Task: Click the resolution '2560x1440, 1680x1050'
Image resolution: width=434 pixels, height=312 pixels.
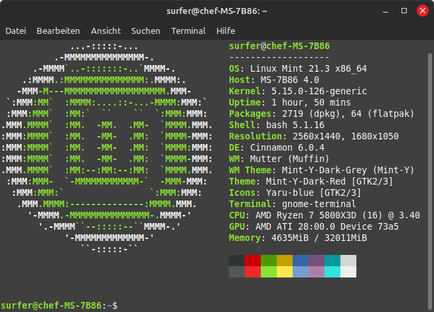Action: pyautogui.click(x=346, y=136)
